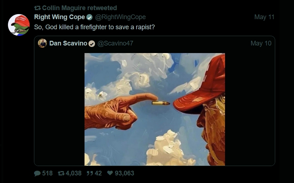Open Dan Scavino display name
The width and height of the screenshot is (294, 183).
(68, 43)
